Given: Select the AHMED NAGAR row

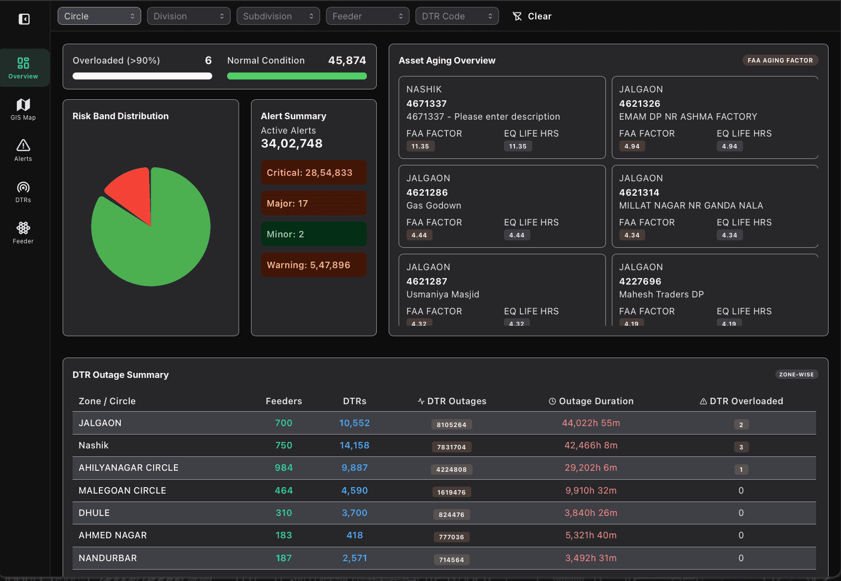Looking at the screenshot, I should [444, 535].
